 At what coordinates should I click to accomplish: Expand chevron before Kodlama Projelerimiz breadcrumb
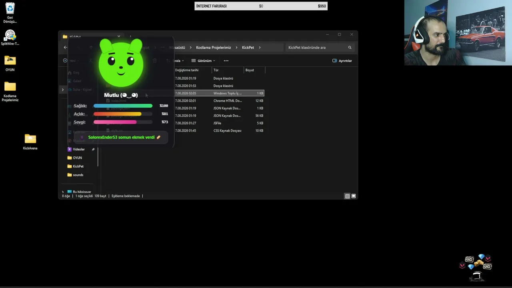(x=190, y=48)
